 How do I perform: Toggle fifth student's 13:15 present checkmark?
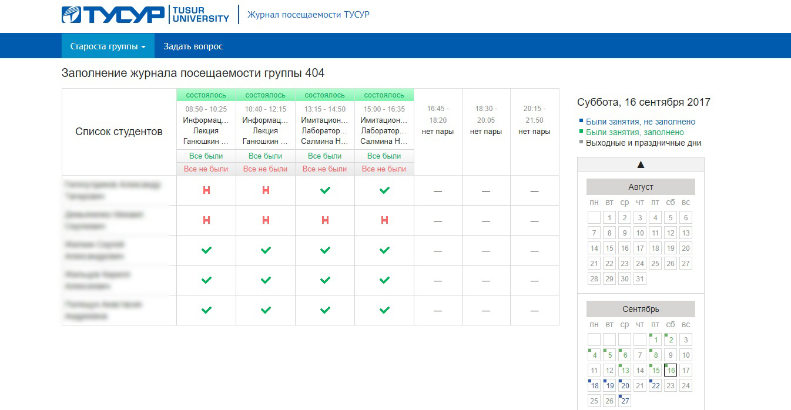click(x=325, y=310)
